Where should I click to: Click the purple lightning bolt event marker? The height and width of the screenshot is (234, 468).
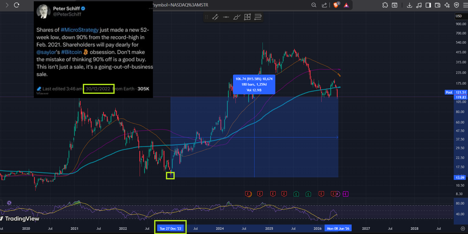tap(338, 194)
